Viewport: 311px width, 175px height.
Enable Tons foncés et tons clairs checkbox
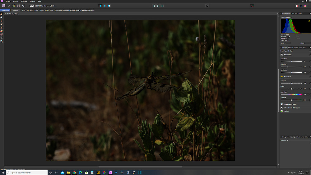[x=284, y=108]
